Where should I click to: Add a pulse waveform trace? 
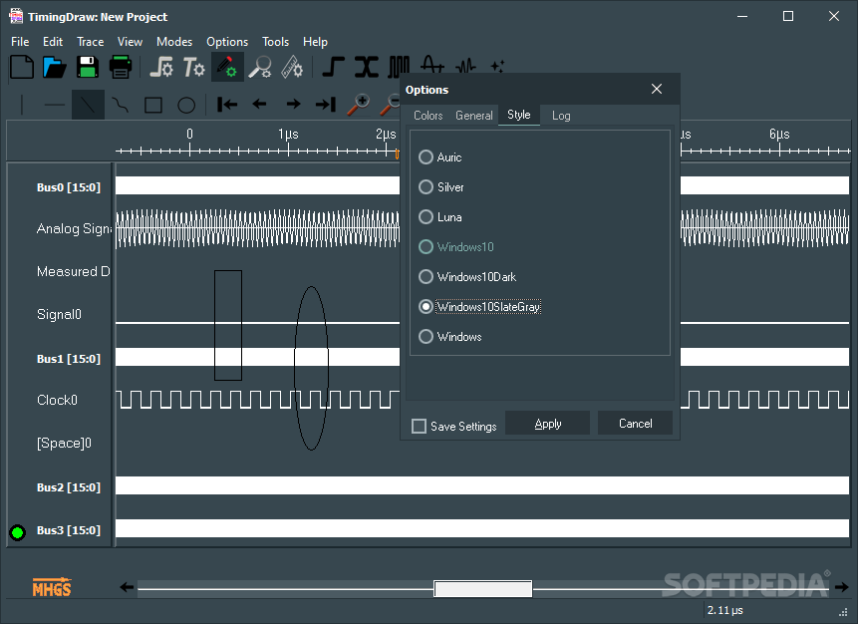[465, 66]
